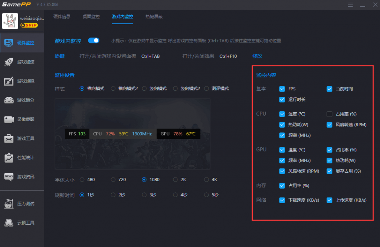Disable the FPS monitoring checkbox
380x247 pixels.
(x=282, y=89)
